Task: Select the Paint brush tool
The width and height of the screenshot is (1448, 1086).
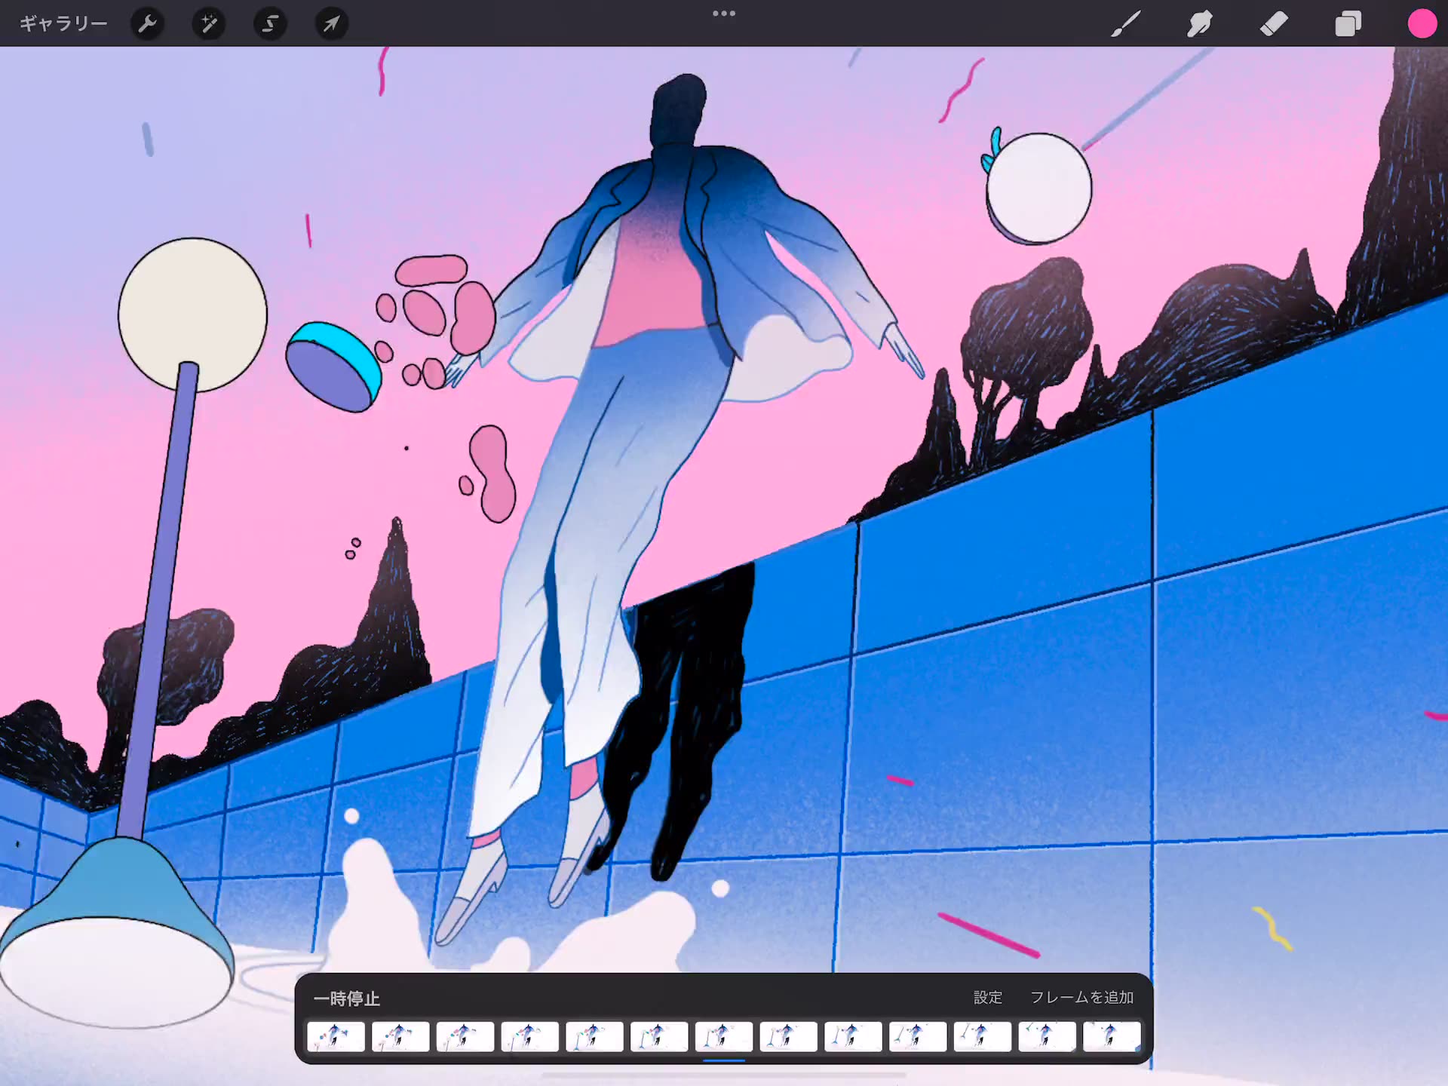Action: (x=1126, y=24)
